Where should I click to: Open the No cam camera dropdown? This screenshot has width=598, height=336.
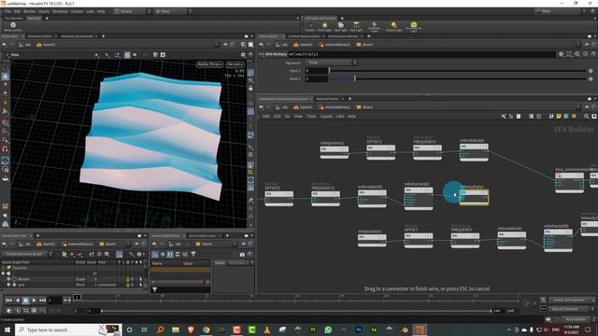[x=235, y=64]
